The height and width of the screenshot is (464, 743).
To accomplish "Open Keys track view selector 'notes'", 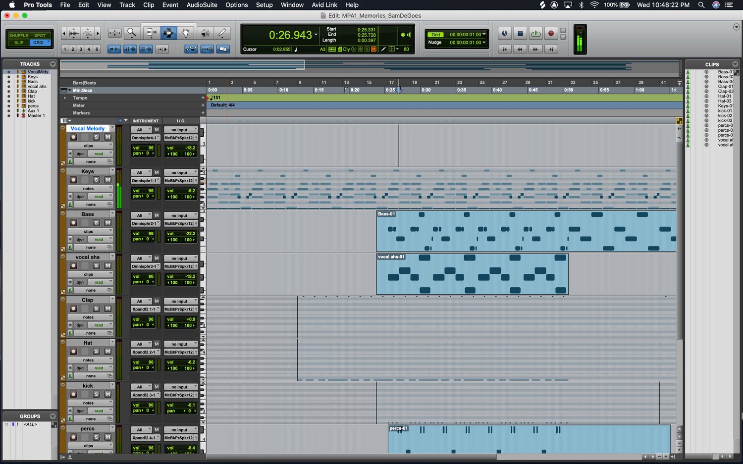I will tap(91, 189).
